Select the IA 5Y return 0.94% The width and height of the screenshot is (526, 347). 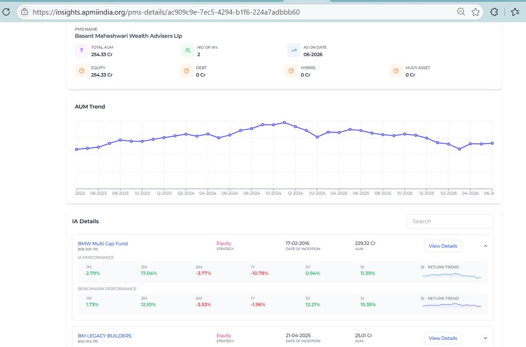[312, 273]
